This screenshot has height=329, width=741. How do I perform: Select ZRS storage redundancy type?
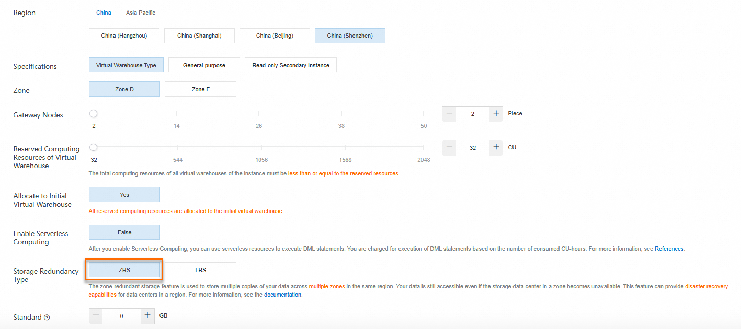pos(124,270)
